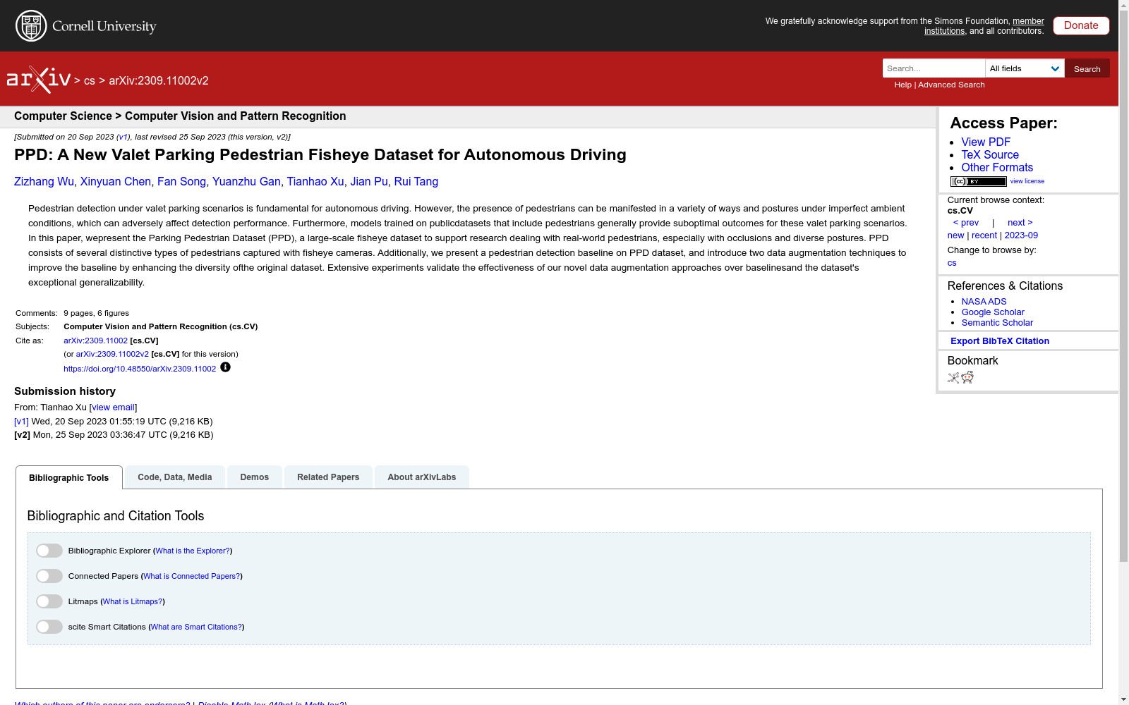The width and height of the screenshot is (1129, 705).
Task: Open the View PDF link
Action: (x=986, y=142)
